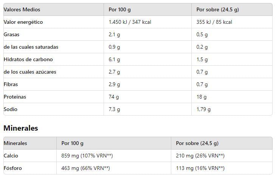The height and width of the screenshot is (179, 276).
Task: Click the '6,1 g' carbohydrate value
Action: tap(114, 59)
